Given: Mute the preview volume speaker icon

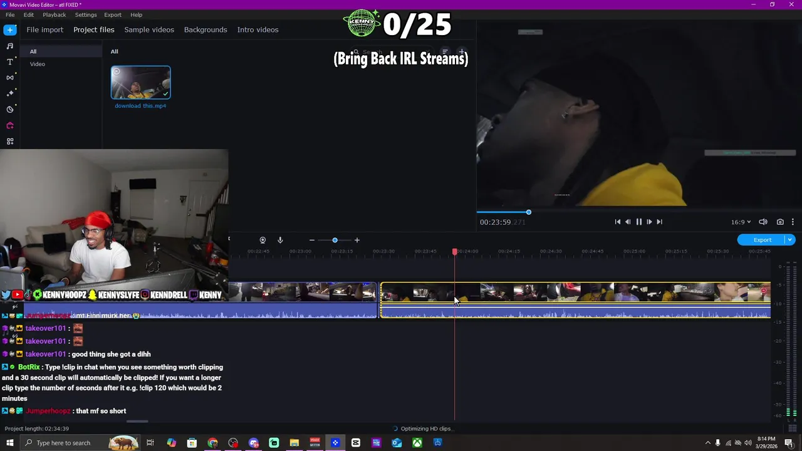Looking at the screenshot, I should 763,222.
